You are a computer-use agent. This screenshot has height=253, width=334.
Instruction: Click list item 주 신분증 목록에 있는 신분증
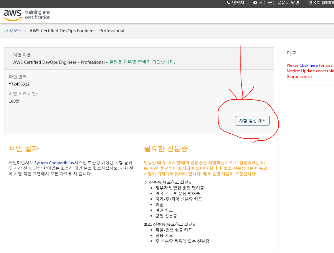(182, 241)
